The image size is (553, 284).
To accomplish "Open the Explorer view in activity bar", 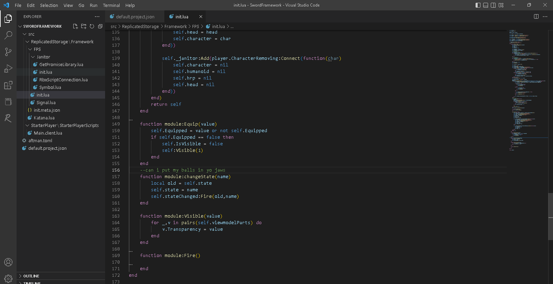I will (8, 19).
